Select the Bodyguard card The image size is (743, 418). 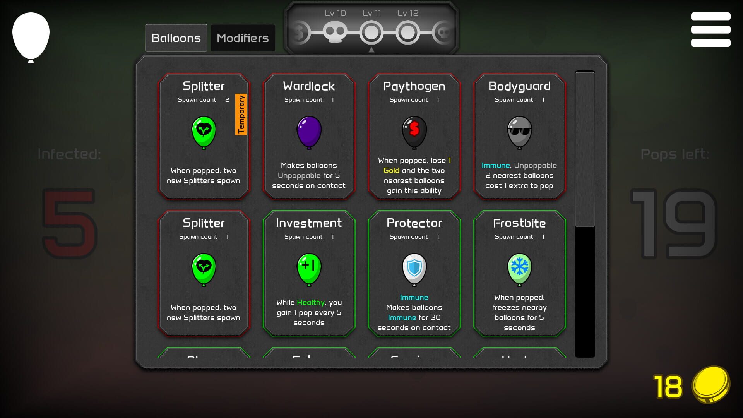[519, 136]
